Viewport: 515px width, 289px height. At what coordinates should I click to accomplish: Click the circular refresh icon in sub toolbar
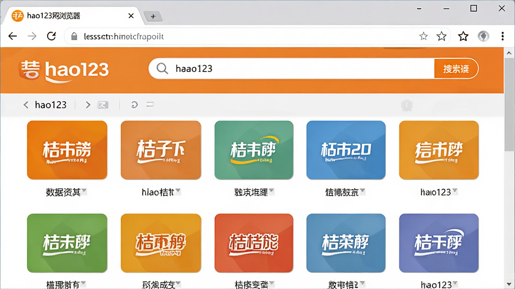click(x=134, y=104)
